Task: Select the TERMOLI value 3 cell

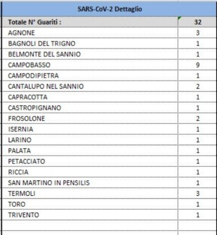Action: [198, 193]
